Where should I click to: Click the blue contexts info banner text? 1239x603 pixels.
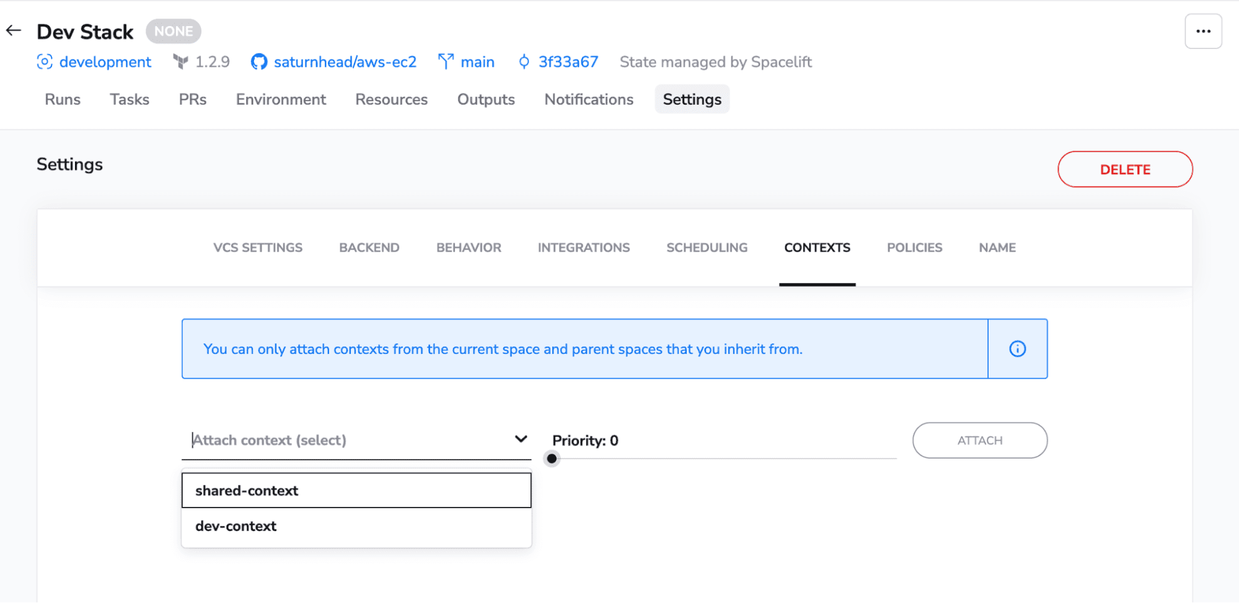[503, 349]
